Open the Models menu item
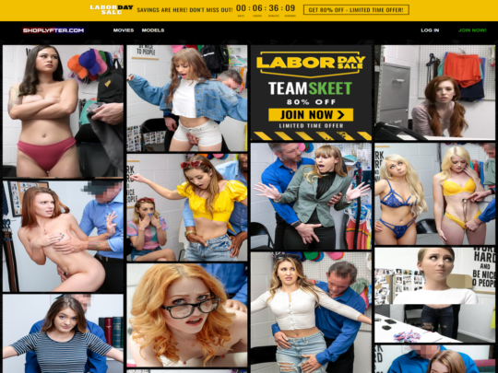Viewport: 498px width, 373px height. [153, 30]
